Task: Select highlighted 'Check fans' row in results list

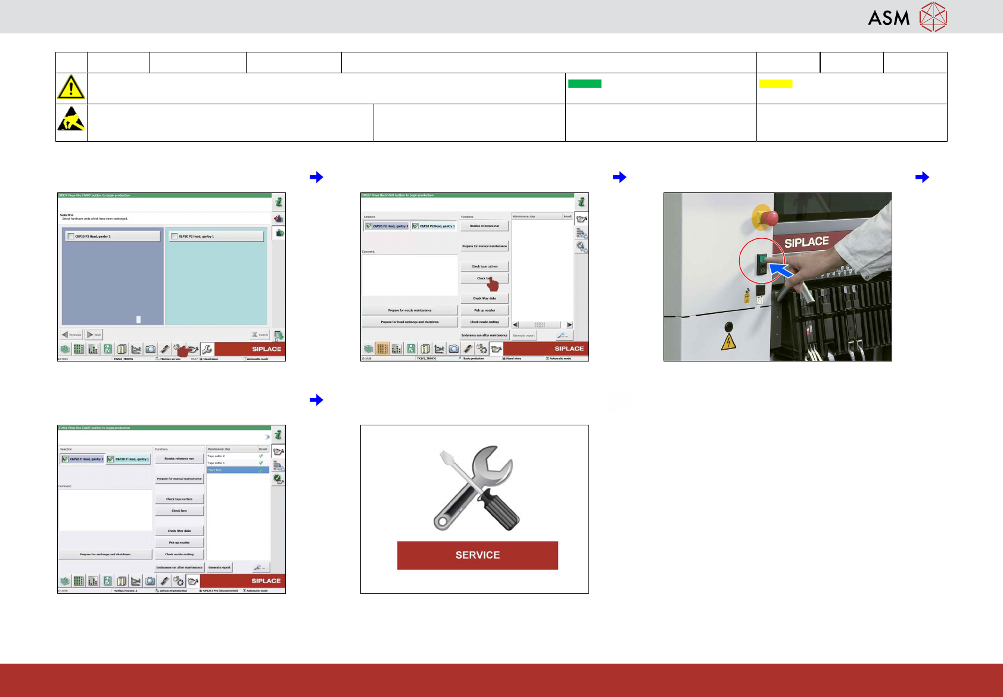Action: point(238,470)
